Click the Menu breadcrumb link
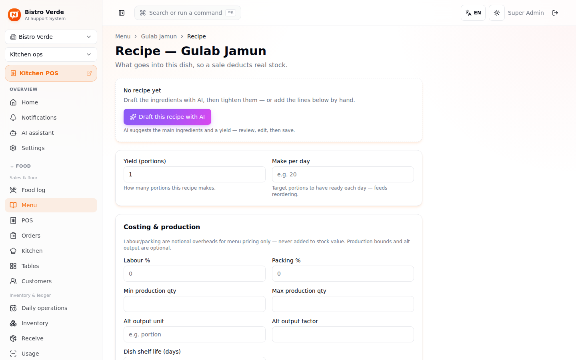The image size is (576, 360). [123, 36]
